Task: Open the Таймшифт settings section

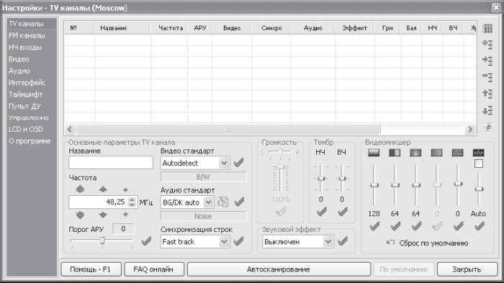Action: (26, 94)
